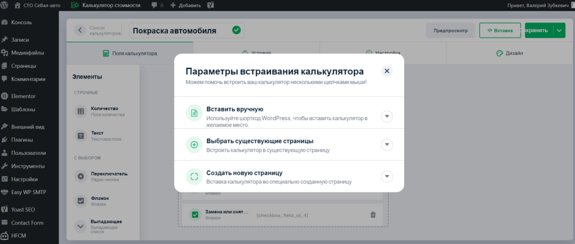Click the Yoast SEO sidebar icon

(4, 210)
